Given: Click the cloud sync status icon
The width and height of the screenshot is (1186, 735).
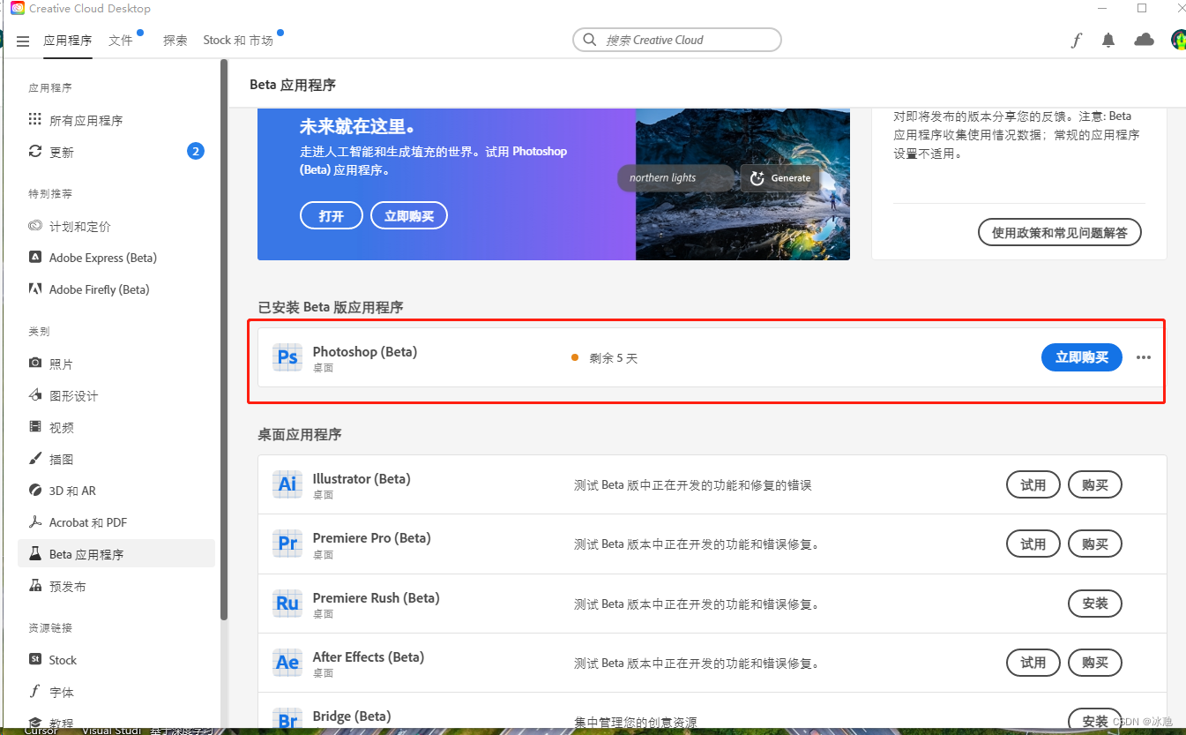Looking at the screenshot, I should click(x=1144, y=40).
